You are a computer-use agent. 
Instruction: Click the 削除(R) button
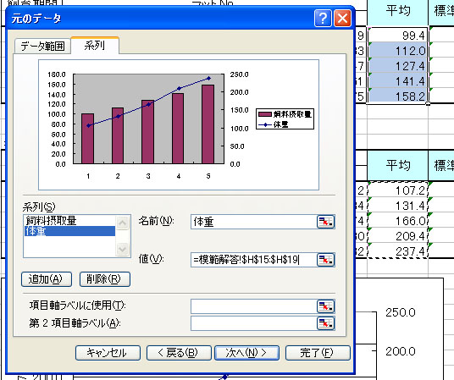[105, 279]
